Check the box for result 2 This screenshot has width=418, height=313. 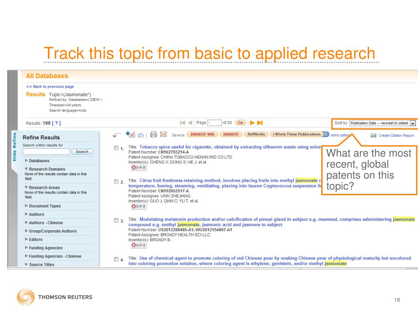pos(116,181)
